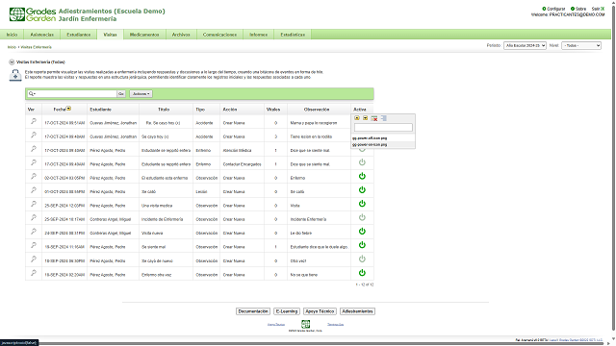
Task: Switch to the Archivos tab
Action: [181, 35]
